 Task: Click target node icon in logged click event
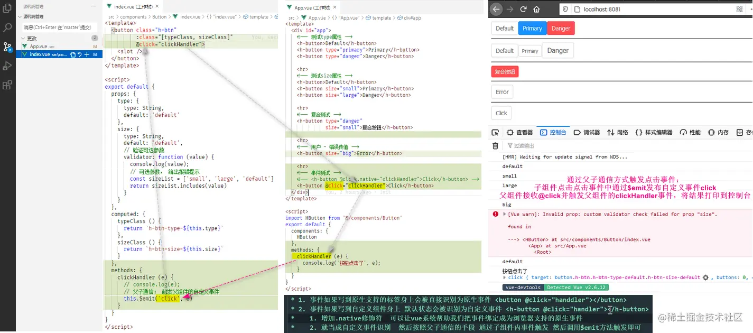tap(705, 277)
